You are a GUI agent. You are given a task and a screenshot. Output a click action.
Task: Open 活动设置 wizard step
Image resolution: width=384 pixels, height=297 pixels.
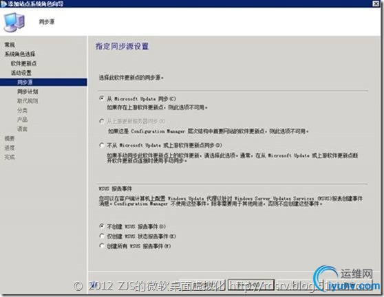[x=21, y=73]
